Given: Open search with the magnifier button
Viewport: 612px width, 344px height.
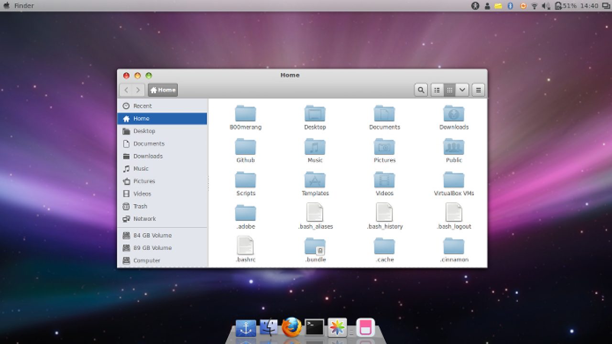Looking at the screenshot, I should tap(421, 90).
